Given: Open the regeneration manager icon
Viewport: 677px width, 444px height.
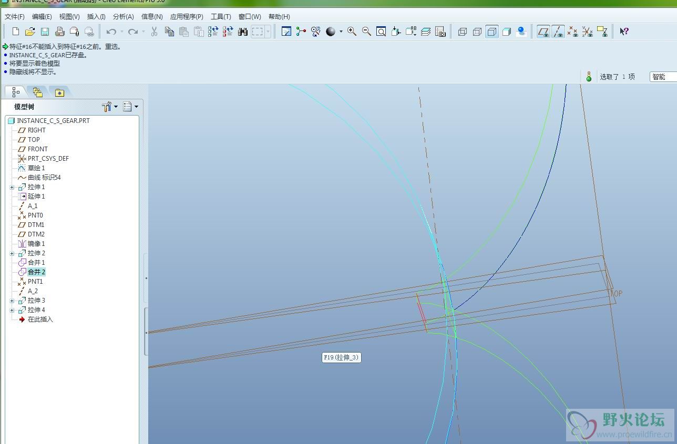Looking at the screenshot, I should coord(228,32).
